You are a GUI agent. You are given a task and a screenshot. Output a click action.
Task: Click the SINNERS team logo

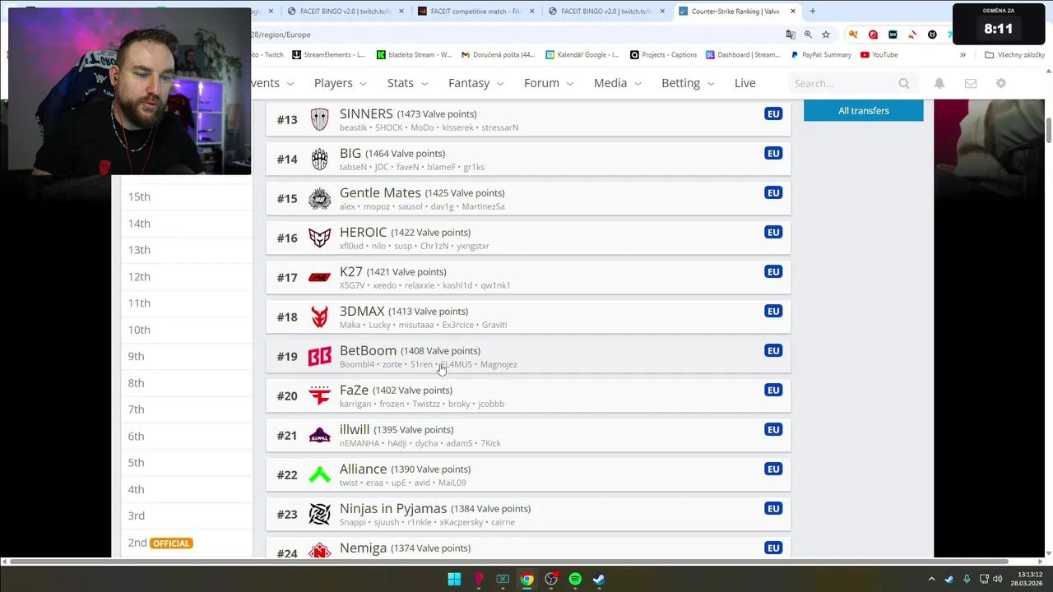click(x=319, y=119)
